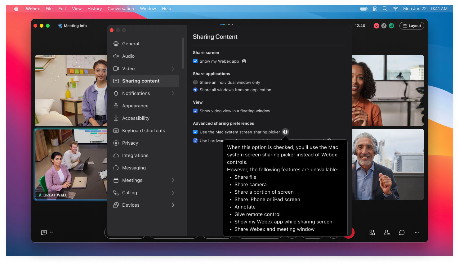459x265 pixels.
Task: Expand the Video settings chevron
Action: pos(173,69)
